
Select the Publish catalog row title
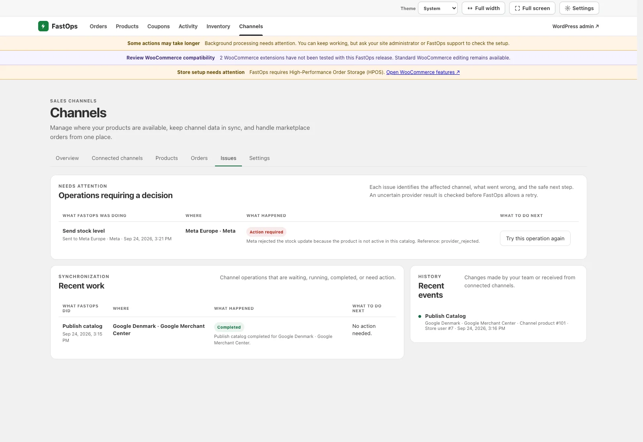tap(82, 326)
